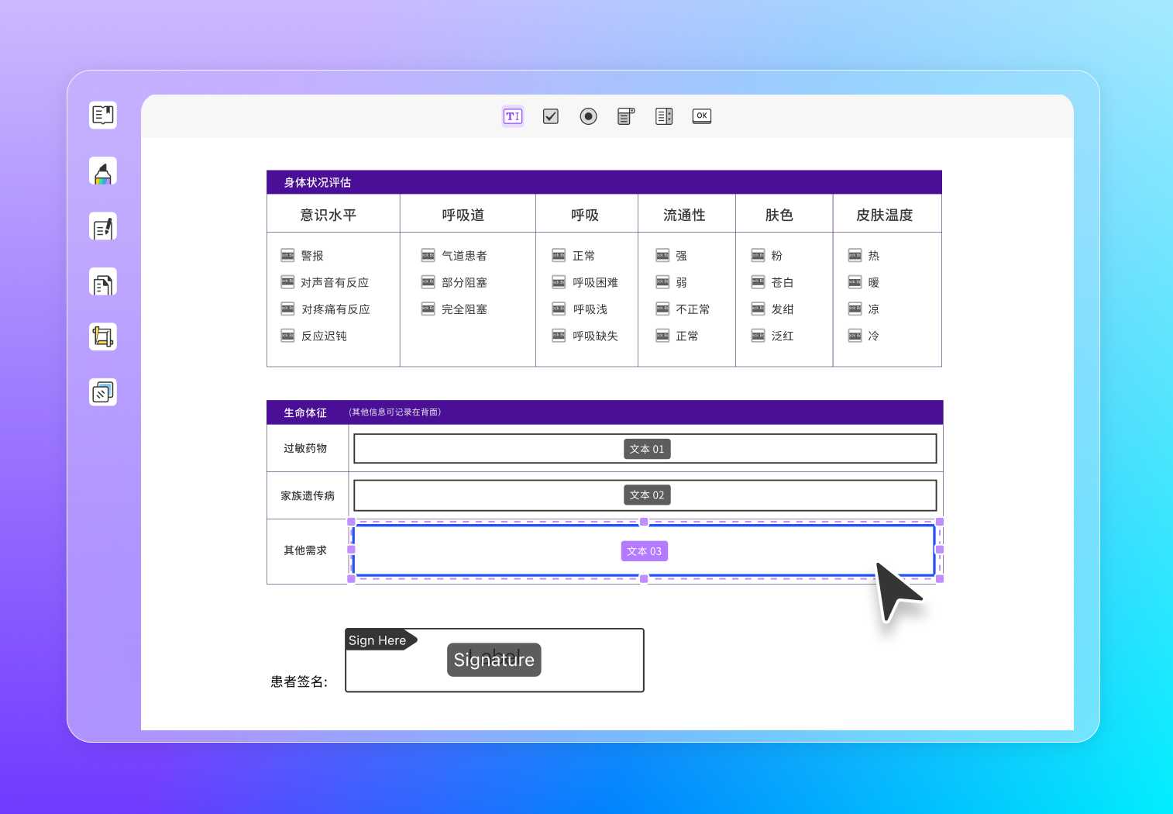Check the 暖 checkbox field
1173x814 pixels.
(855, 282)
